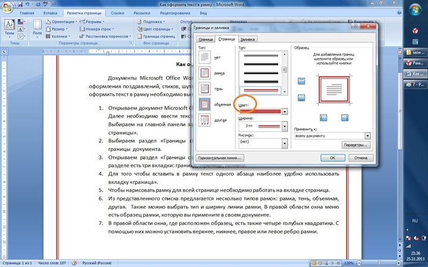Open Рисунок art dropdown
Viewport: 428px width, 267px height.
pos(285,144)
